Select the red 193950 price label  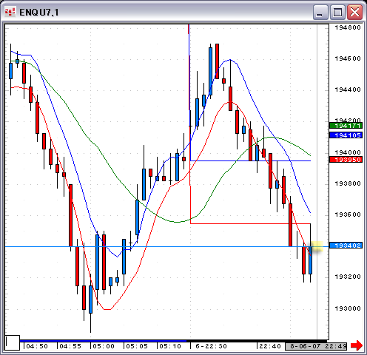pos(346,160)
